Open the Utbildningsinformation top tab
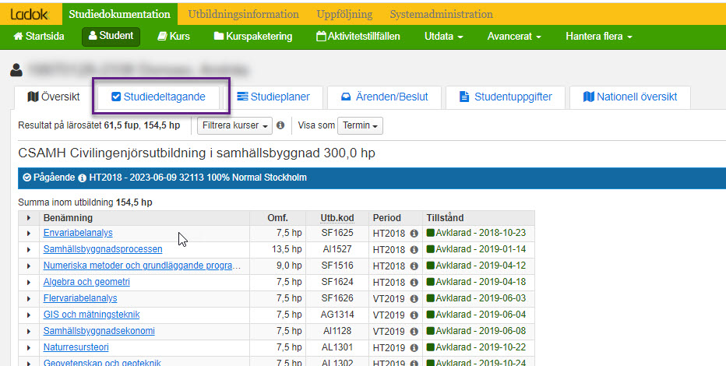This screenshot has height=366, width=726. 243,14
